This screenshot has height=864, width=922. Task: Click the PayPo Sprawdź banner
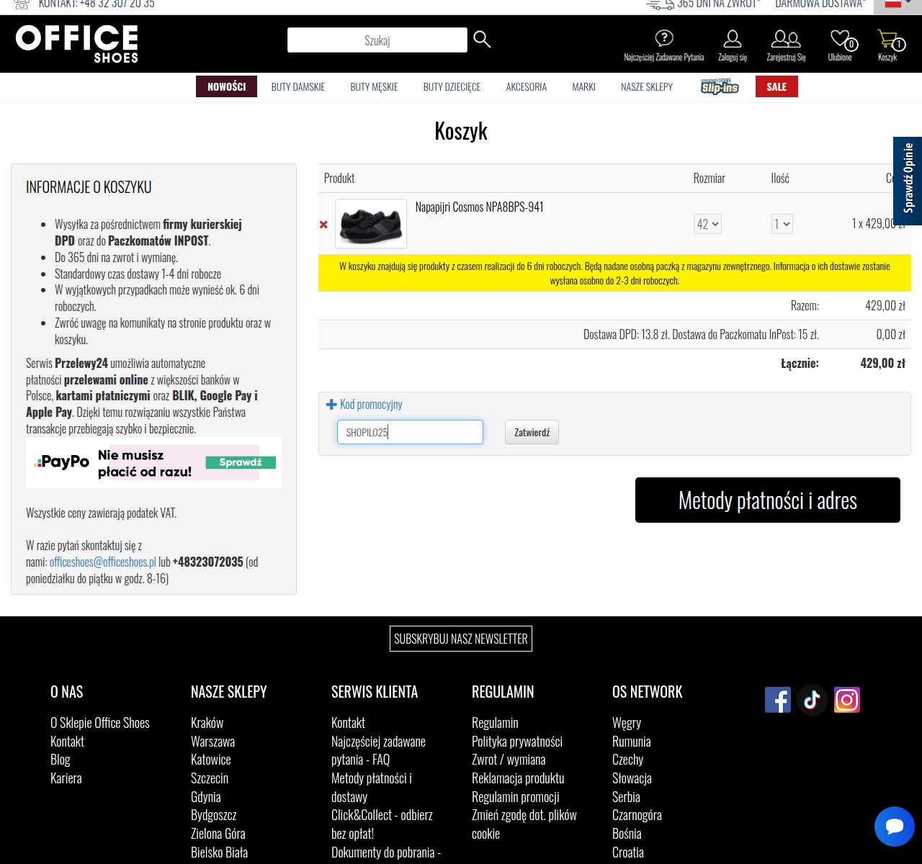point(153,462)
